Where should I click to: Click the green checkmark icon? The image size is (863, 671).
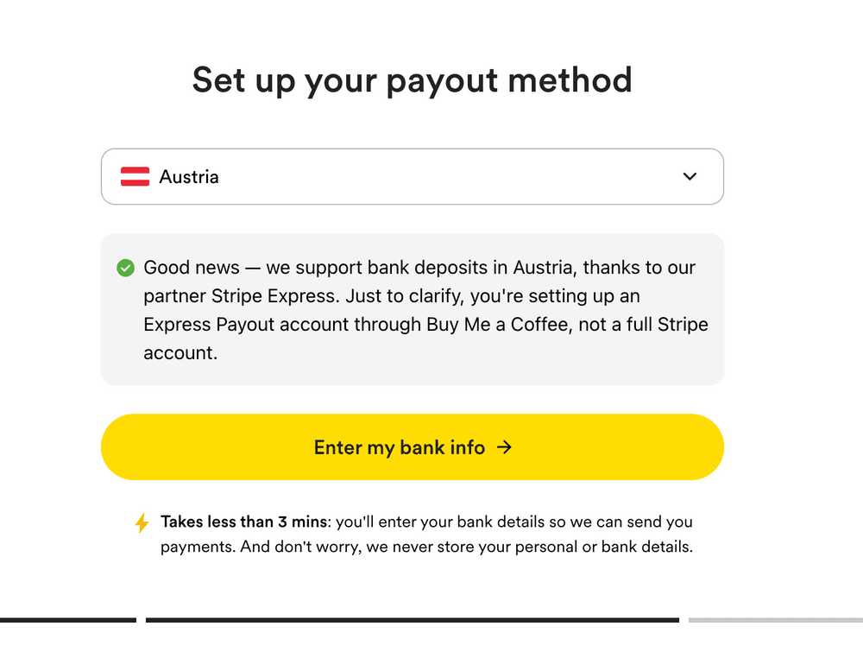pyautogui.click(x=126, y=268)
